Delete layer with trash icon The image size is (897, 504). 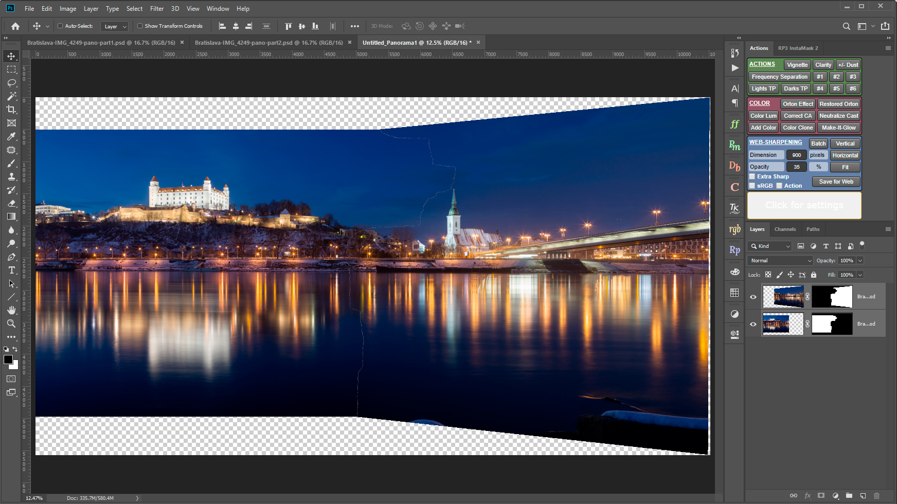(877, 496)
